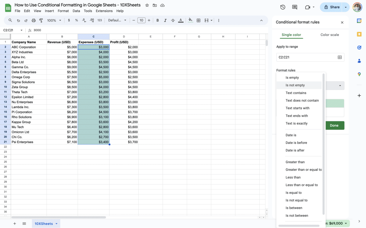Open the Google Keep sidebar icon
Screen dimensions: 366x228
(359, 34)
